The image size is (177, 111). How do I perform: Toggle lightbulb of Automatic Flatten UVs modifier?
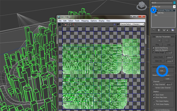[x=153, y=10]
